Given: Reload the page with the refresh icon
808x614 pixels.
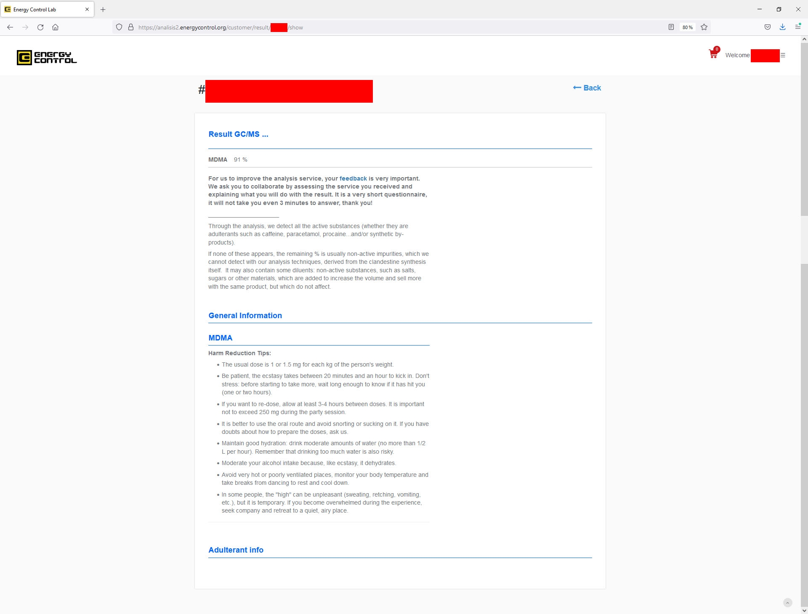Looking at the screenshot, I should click(40, 27).
